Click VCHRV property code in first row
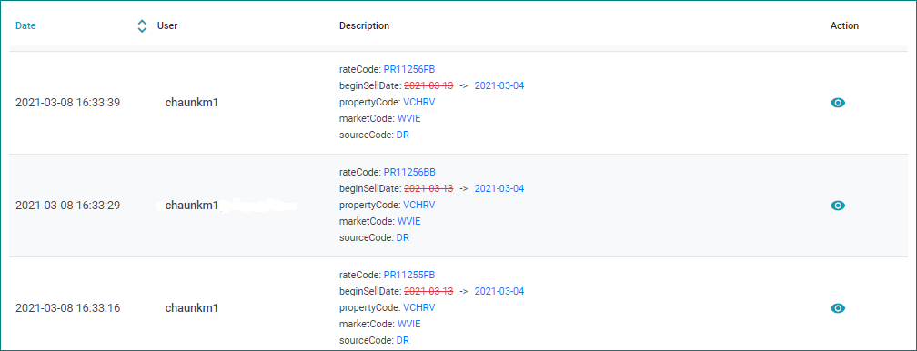 coord(419,102)
